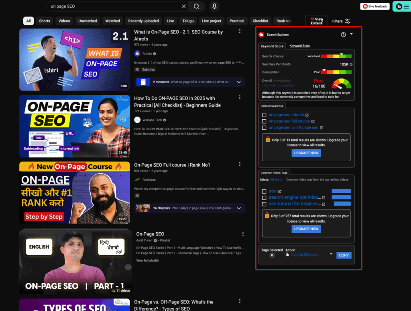This screenshot has height=311, width=411.
Task: Open options menu for Amit Tiwari playlist
Action: pyautogui.click(x=243, y=234)
